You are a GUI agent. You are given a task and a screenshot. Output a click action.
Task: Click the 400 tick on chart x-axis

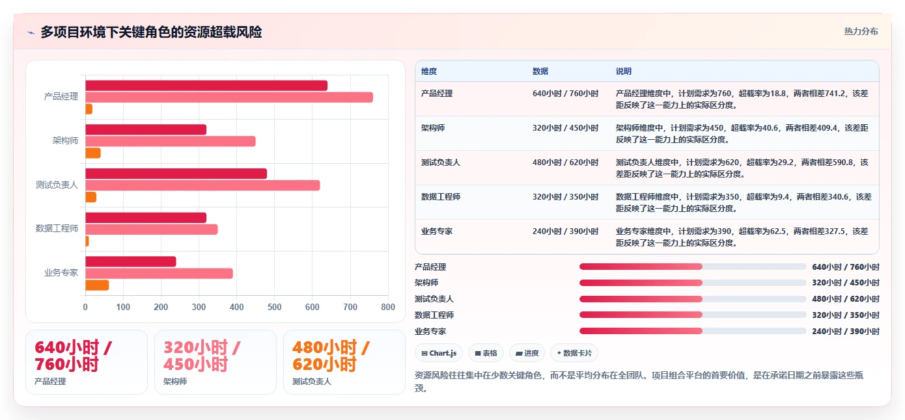click(x=236, y=307)
